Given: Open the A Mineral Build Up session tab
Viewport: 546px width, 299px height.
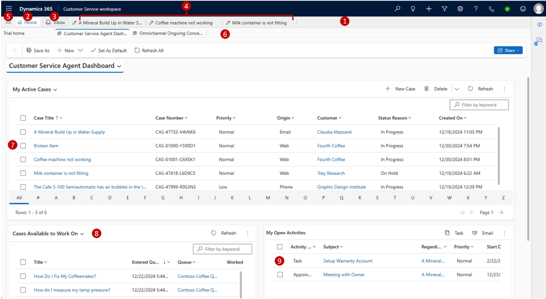Looking at the screenshot, I should pyautogui.click(x=107, y=23).
